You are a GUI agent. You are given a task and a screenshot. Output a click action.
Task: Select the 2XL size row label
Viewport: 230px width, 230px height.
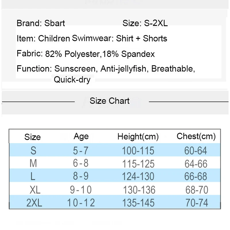pos(34,203)
